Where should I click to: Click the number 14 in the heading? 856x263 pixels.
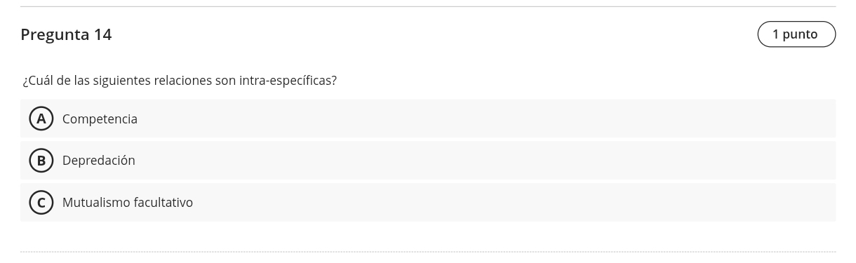(x=103, y=34)
